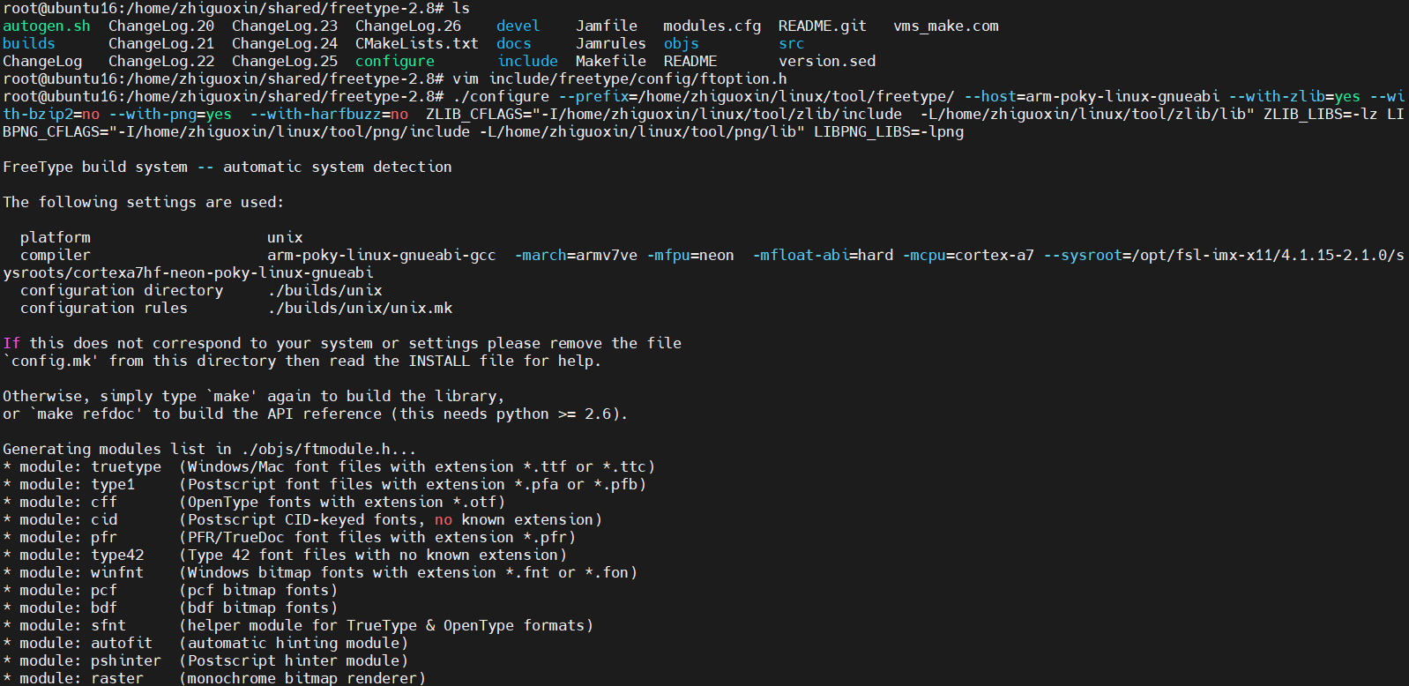The image size is (1409, 686).
Task: Click the arm-poky-linux-gnueabi-gcc compiler name
Action: 381,255
